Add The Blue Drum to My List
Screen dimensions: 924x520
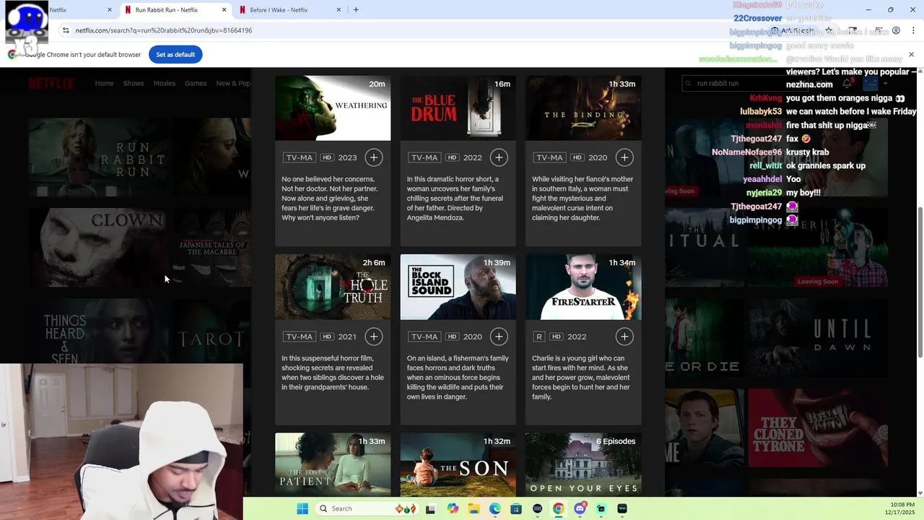(499, 157)
